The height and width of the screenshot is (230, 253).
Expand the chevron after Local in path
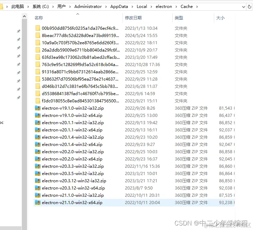click(x=151, y=7)
